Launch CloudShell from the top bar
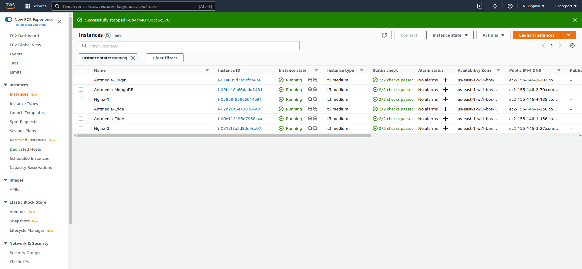This screenshot has width=582, height=269. (480, 6)
